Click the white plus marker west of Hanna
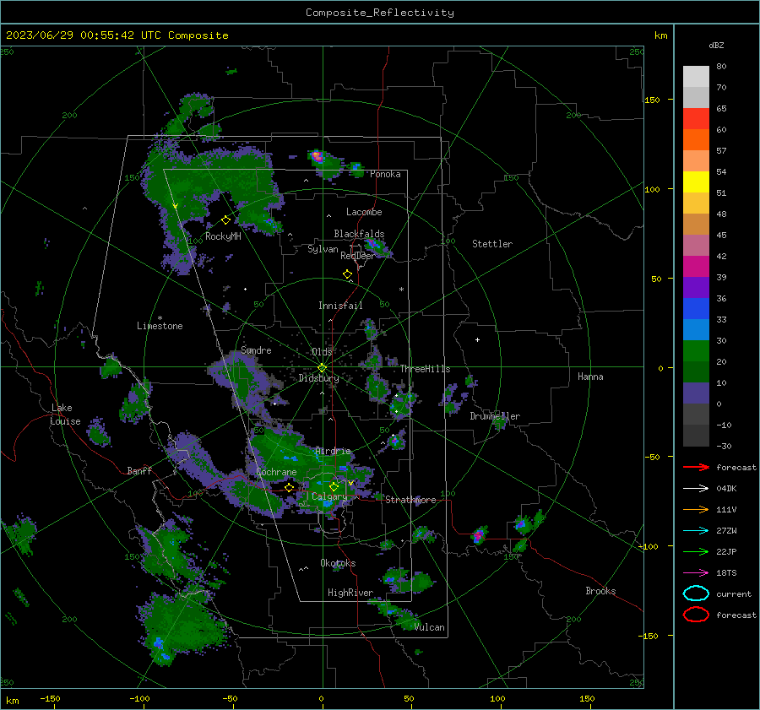This screenshot has height=710, width=760. (477, 339)
